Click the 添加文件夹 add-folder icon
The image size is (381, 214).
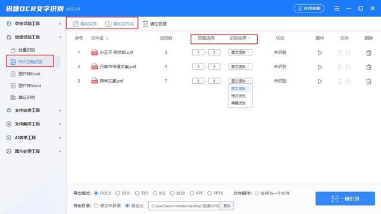108,24
